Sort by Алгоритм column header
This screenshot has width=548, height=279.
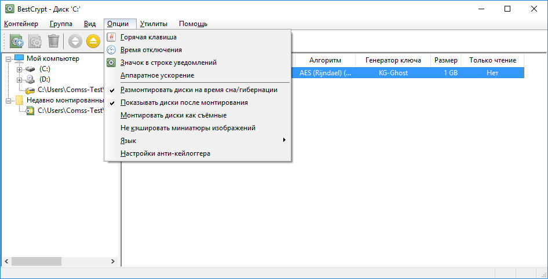tap(326, 60)
